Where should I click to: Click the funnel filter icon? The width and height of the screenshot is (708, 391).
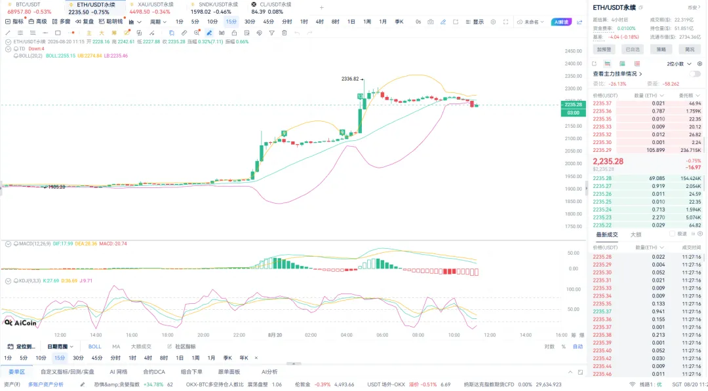272,33
